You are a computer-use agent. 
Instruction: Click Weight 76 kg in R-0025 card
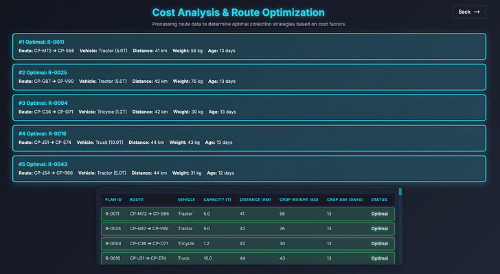click(x=187, y=81)
